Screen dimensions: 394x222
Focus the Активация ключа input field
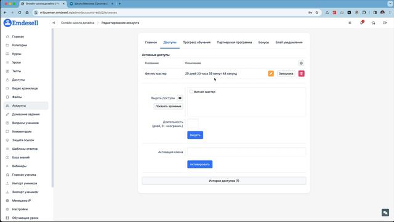246,152
